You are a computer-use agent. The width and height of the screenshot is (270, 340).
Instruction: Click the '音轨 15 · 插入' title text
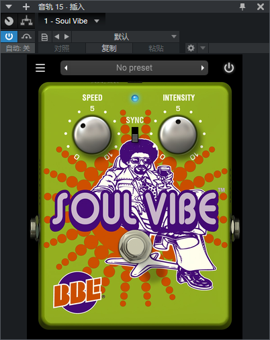[61, 7]
